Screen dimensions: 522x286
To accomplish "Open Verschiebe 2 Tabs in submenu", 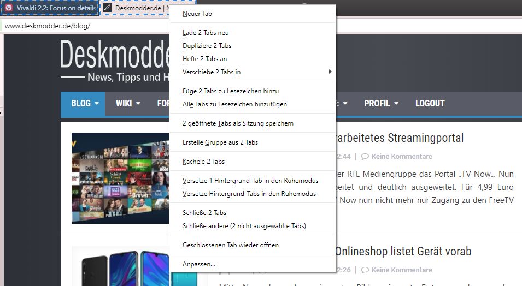I will coord(253,72).
